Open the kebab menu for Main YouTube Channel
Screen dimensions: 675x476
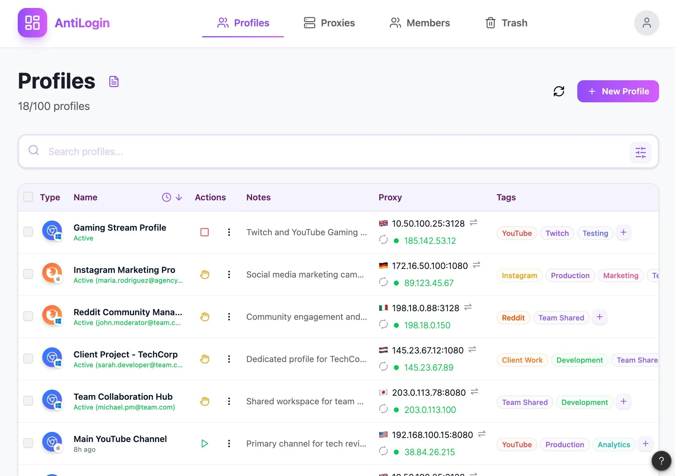[x=229, y=444]
